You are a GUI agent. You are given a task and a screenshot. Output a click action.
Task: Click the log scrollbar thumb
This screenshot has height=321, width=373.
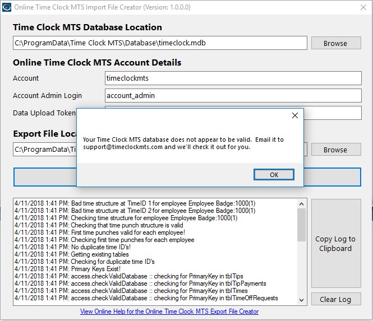click(x=301, y=225)
